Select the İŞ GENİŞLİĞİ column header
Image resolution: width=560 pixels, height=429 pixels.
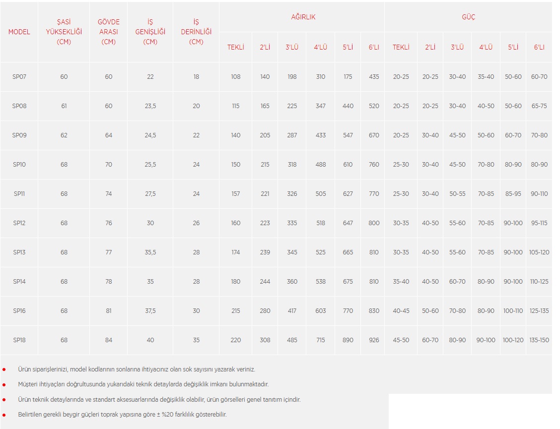(x=150, y=32)
